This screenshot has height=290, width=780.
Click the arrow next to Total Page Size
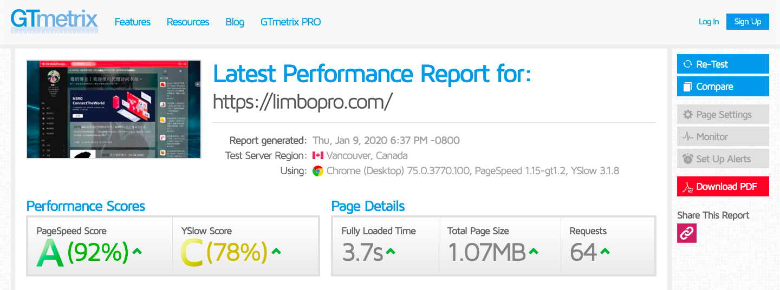[534, 251]
